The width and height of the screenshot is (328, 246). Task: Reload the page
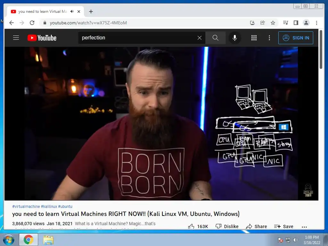pyautogui.click(x=32, y=23)
